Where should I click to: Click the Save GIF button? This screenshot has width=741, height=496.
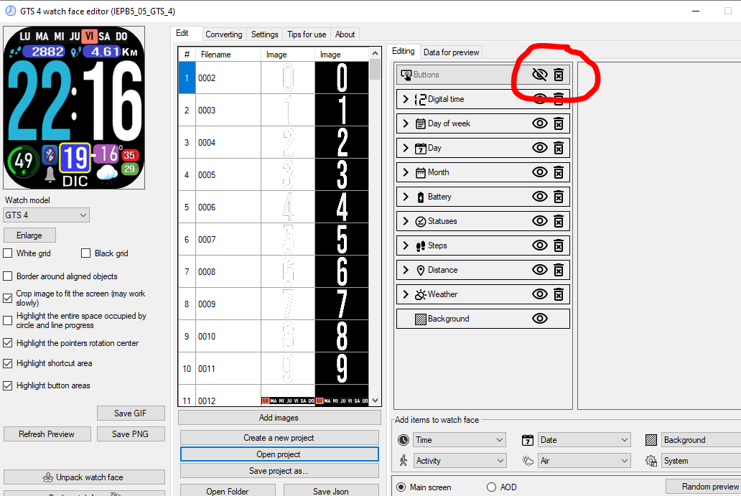(x=131, y=413)
